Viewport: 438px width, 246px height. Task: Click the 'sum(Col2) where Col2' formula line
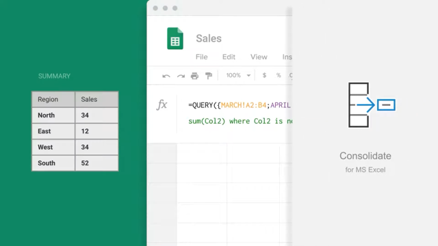coord(240,121)
